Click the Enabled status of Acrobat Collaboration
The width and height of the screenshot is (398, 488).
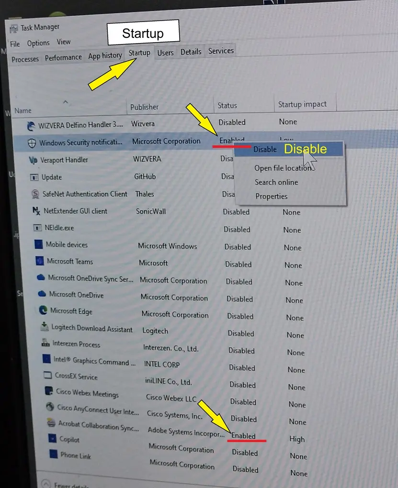point(243,436)
